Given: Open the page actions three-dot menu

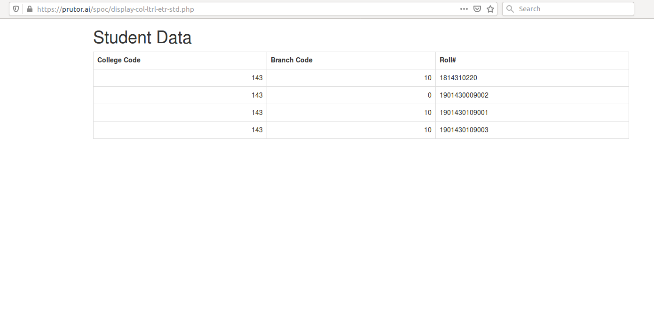Looking at the screenshot, I should point(464,9).
